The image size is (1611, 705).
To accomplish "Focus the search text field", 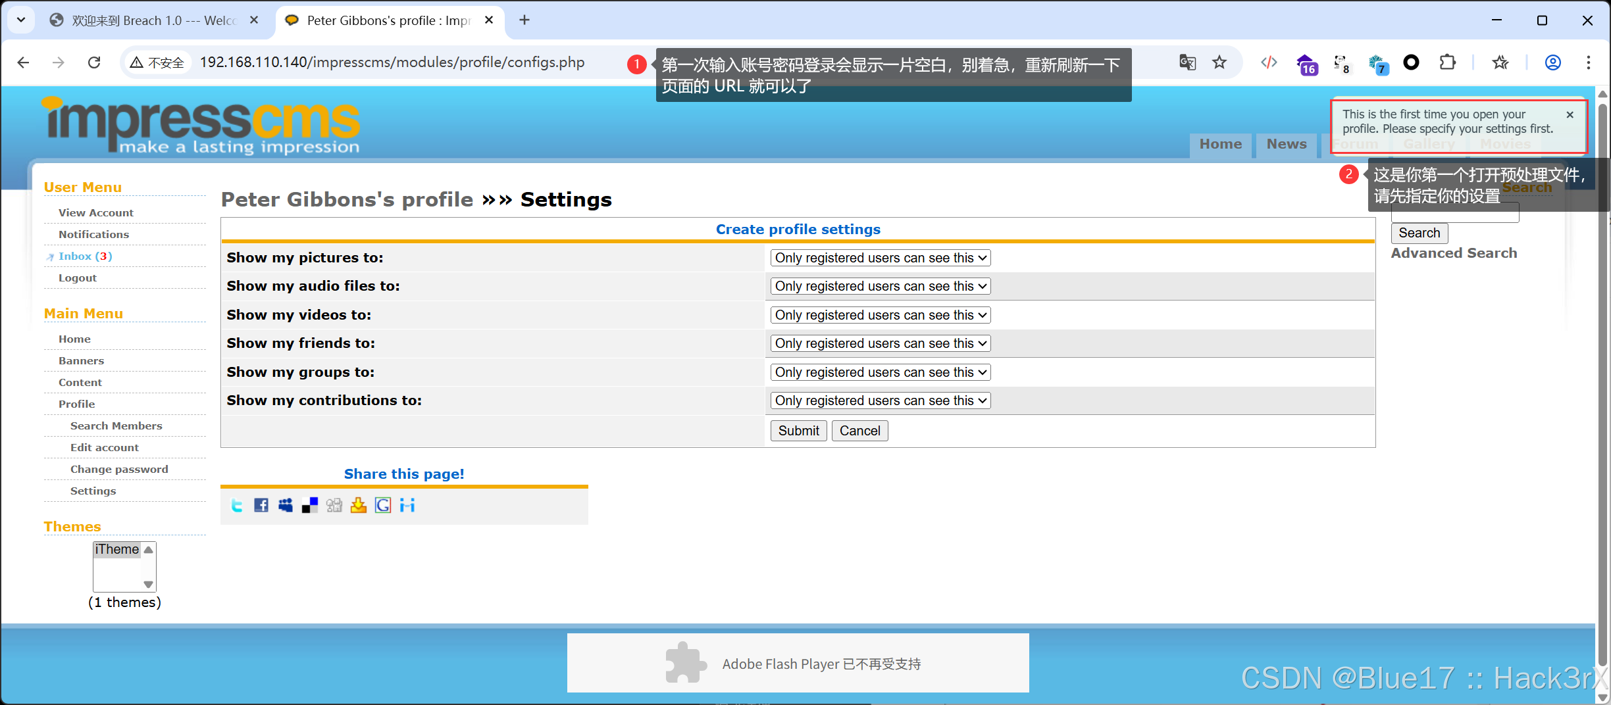I will click(x=1454, y=213).
